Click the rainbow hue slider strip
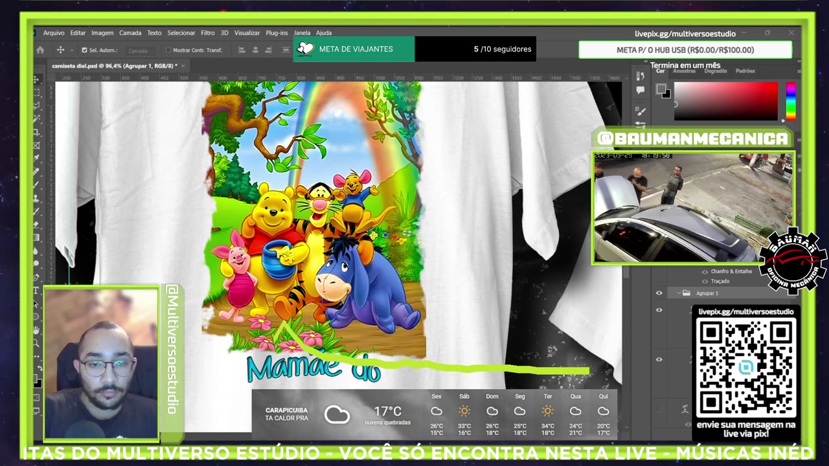Screen dimensions: 829x466 tap(791, 101)
